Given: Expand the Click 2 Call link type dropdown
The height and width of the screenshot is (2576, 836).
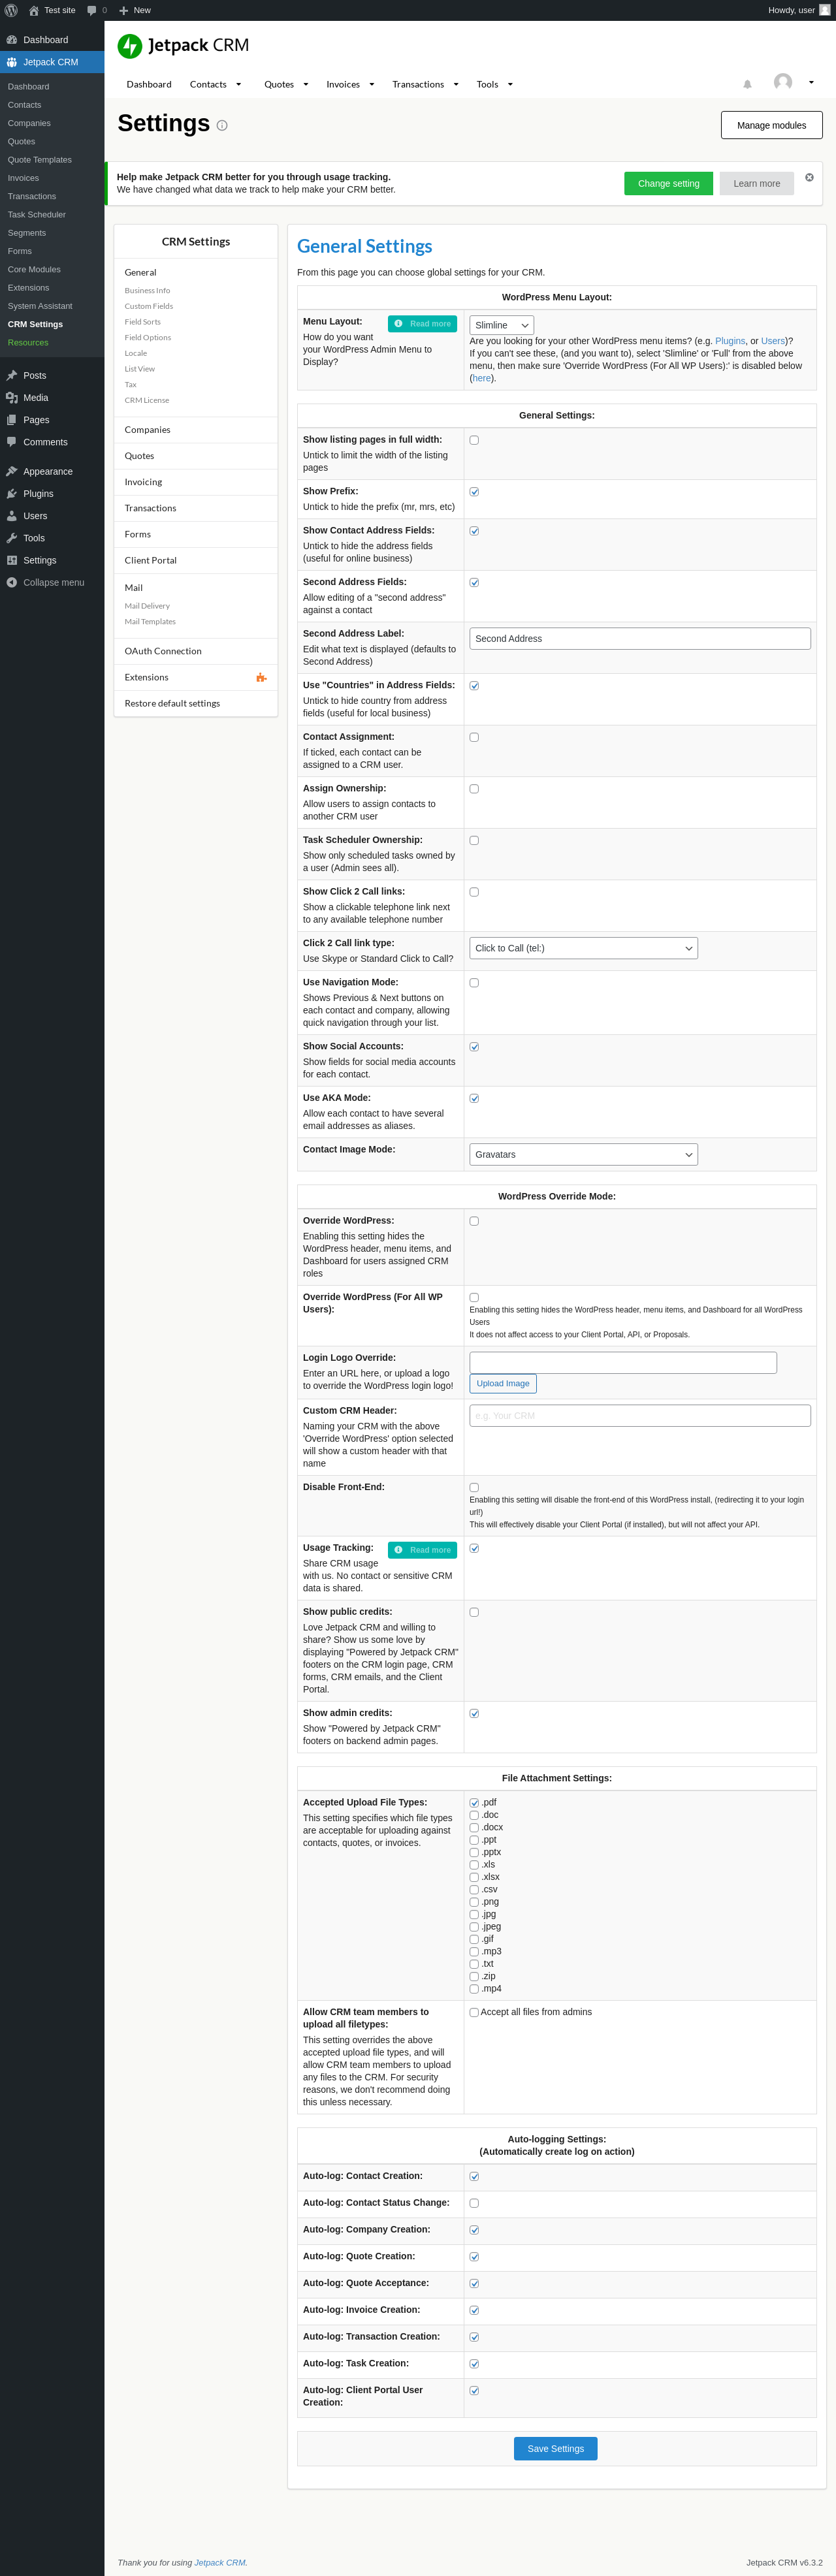Looking at the screenshot, I should pyautogui.click(x=583, y=948).
